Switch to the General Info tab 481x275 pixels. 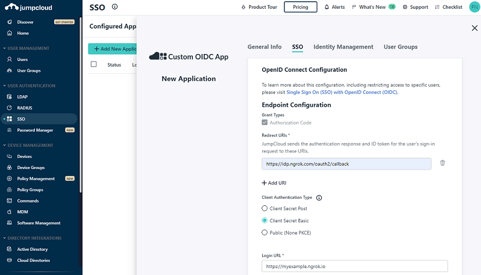pos(264,47)
